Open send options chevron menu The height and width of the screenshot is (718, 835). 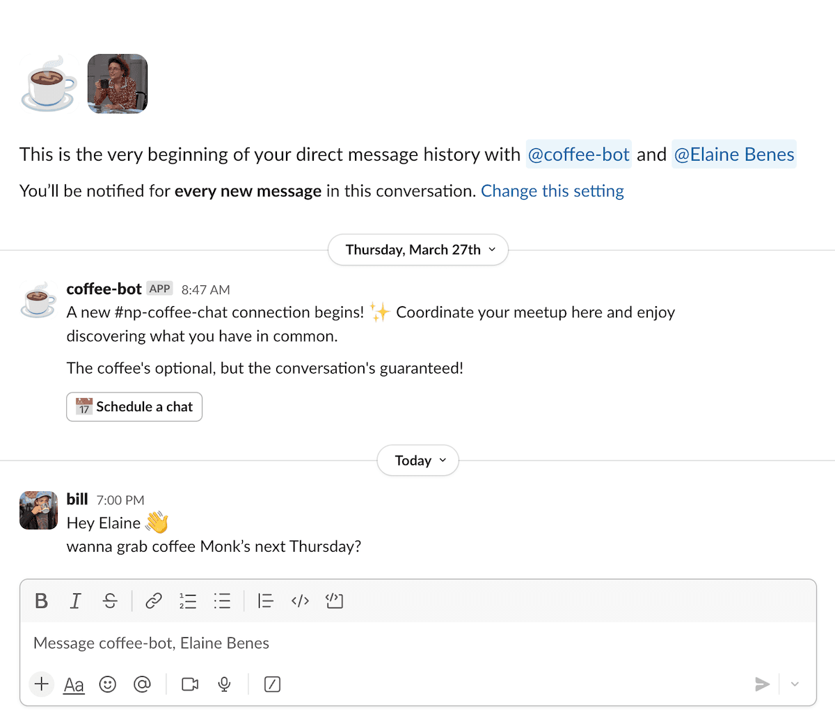coord(795,685)
